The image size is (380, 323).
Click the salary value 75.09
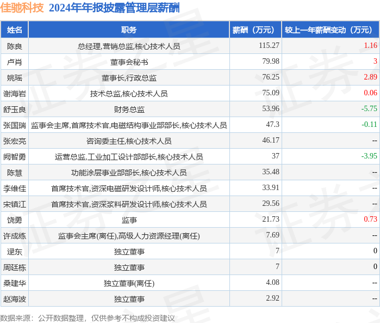pos(271,93)
